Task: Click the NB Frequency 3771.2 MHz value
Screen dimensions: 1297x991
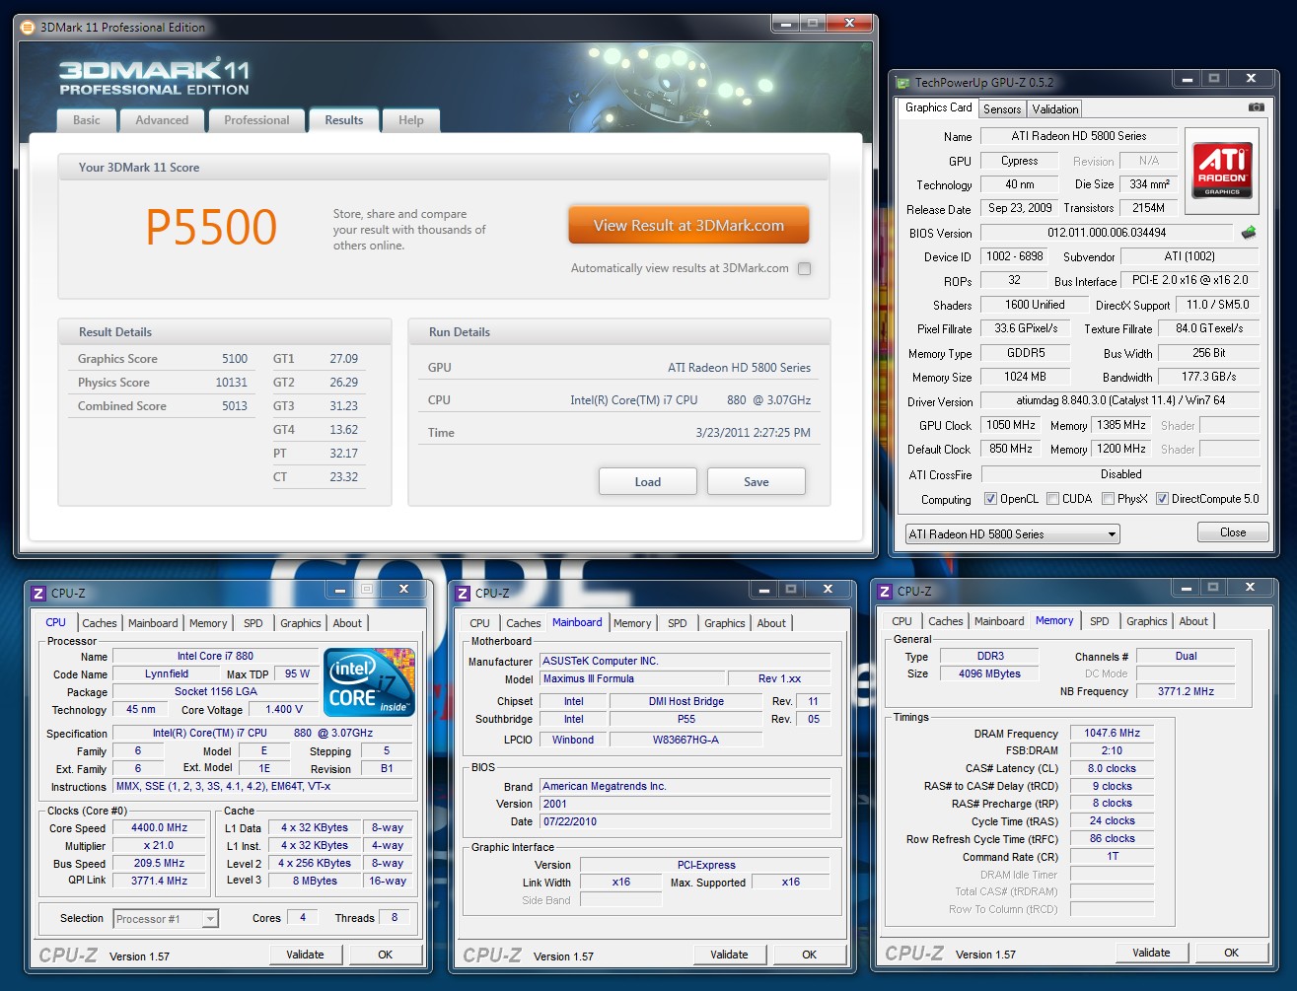Action: tap(1186, 691)
